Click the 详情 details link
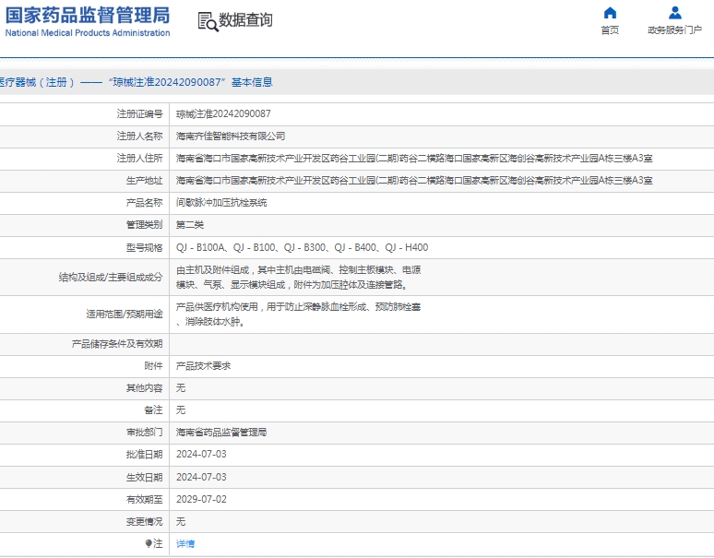Image resolution: width=714 pixels, height=558 pixels. point(185,543)
